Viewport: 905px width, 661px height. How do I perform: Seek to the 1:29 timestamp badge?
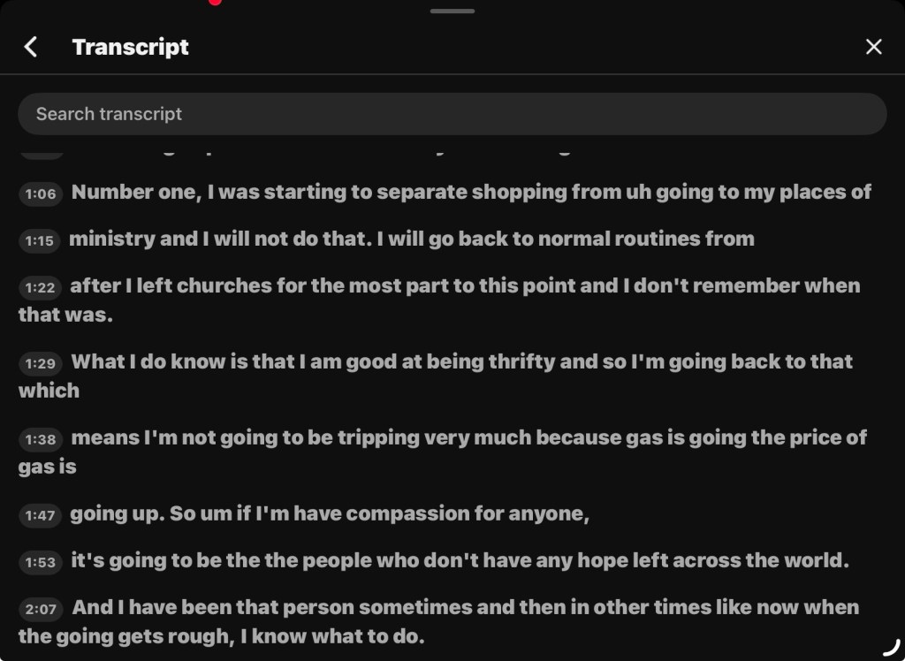pyautogui.click(x=41, y=363)
